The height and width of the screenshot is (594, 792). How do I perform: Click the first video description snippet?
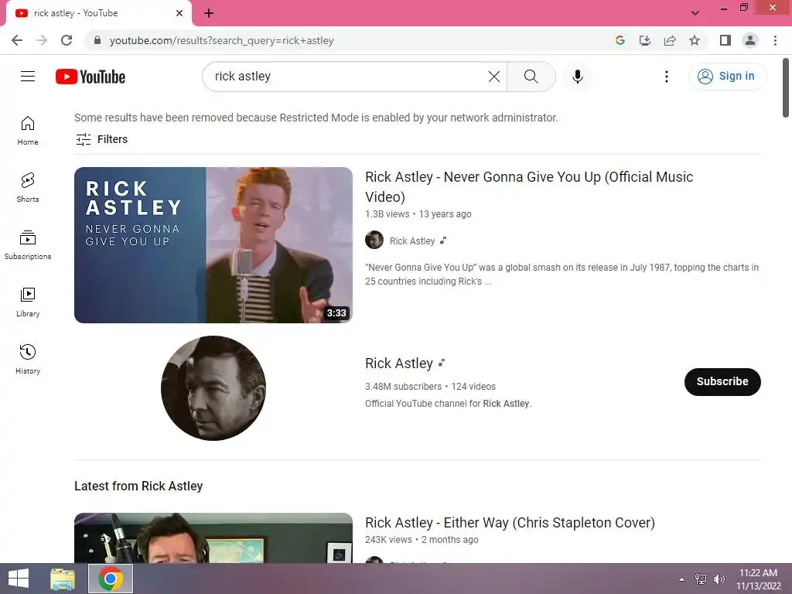562,275
